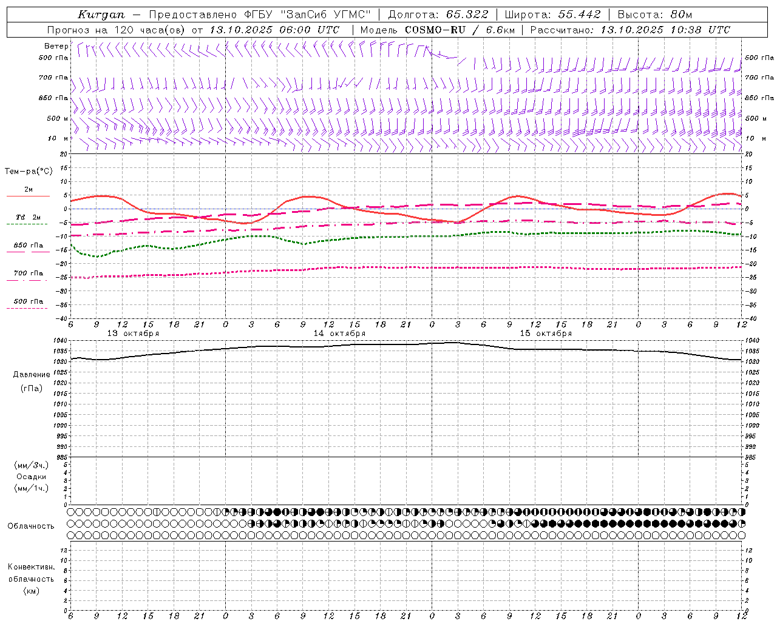Click the black pressure curve in Давление chart

click(407, 345)
